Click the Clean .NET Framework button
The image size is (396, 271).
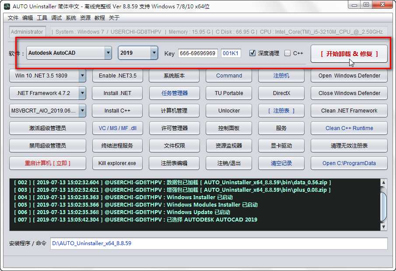click(349, 110)
